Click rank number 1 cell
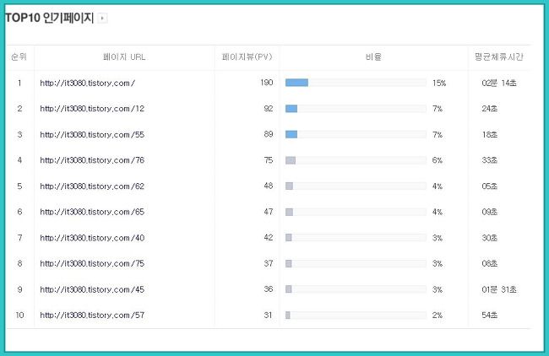 pyautogui.click(x=19, y=83)
